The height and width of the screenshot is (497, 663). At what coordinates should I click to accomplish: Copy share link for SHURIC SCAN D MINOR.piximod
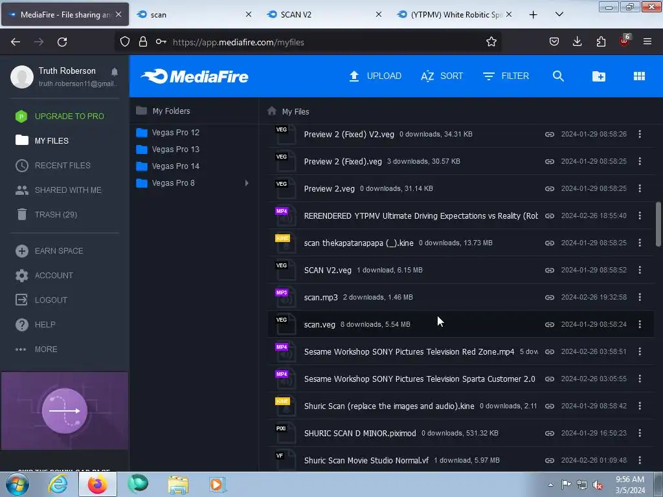click(x=549, y=433)
